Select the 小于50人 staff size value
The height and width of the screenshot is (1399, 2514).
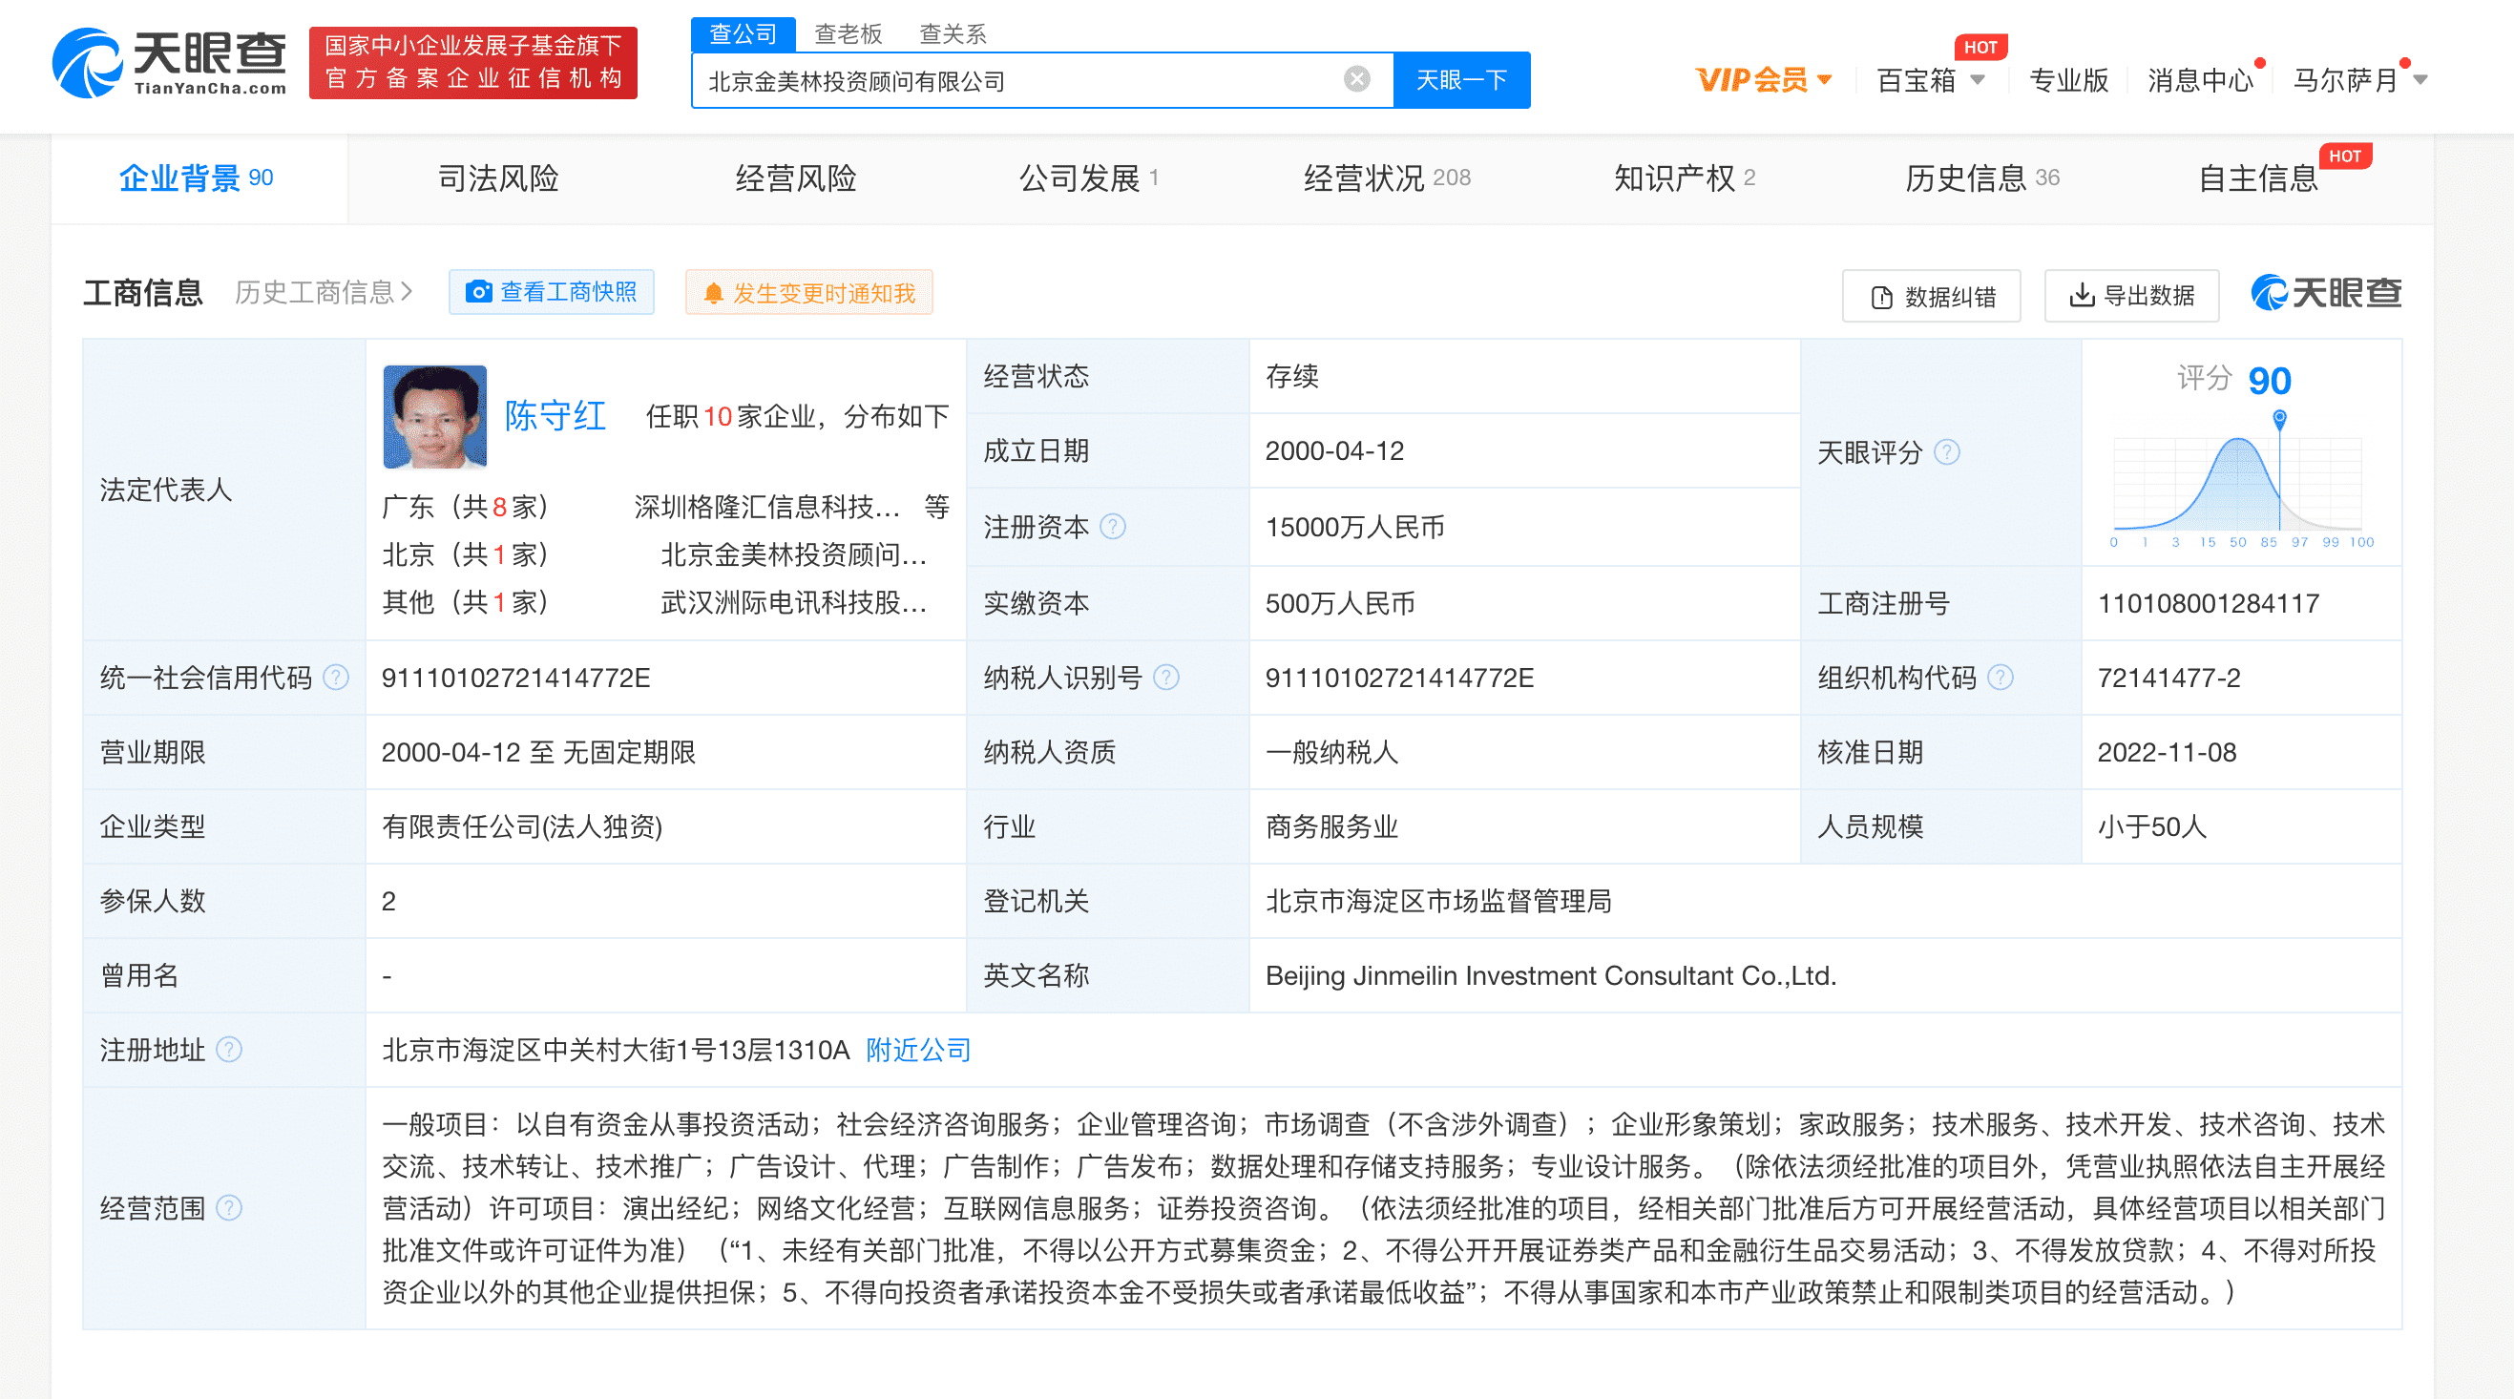(x=2152, y=826)
